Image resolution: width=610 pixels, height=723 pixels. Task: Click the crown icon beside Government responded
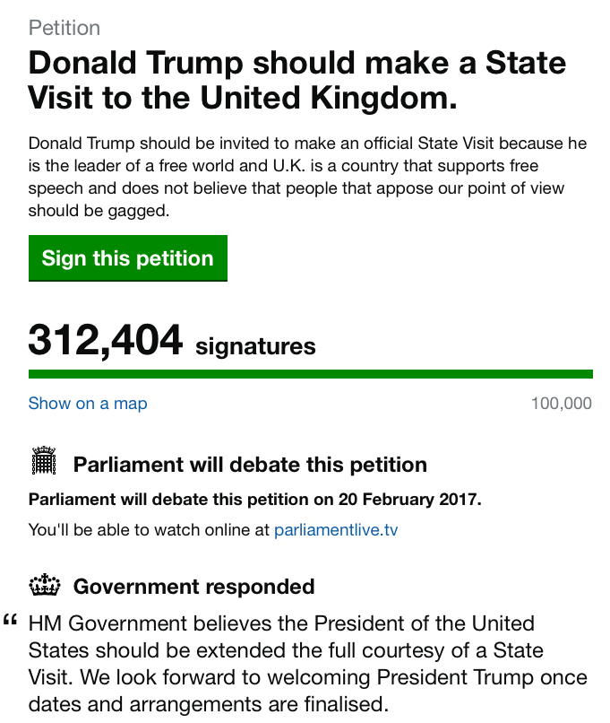point(42,587)
